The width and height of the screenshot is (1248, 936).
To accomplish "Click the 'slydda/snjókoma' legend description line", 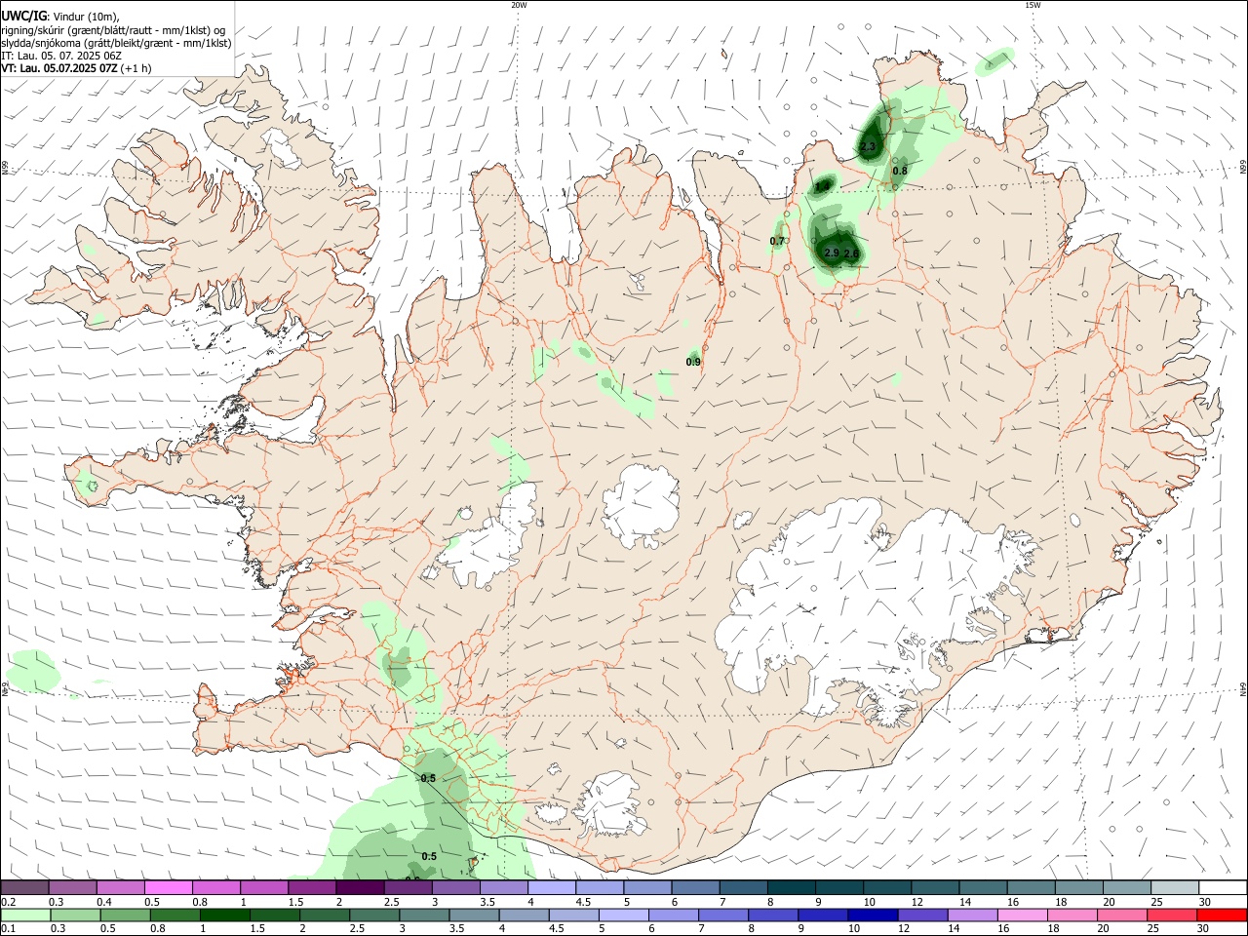I will tap(116, 43).
